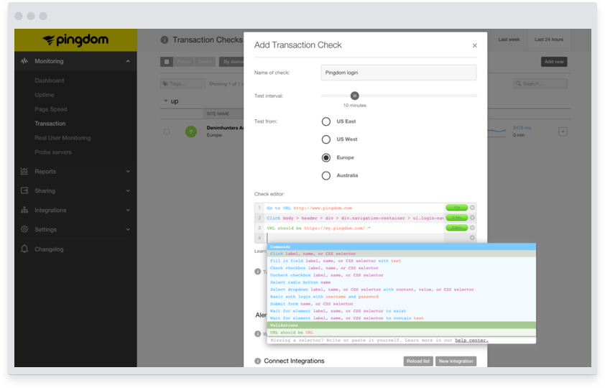
Task: Choose Wait for element to contain text
Action: coord(401,318)
